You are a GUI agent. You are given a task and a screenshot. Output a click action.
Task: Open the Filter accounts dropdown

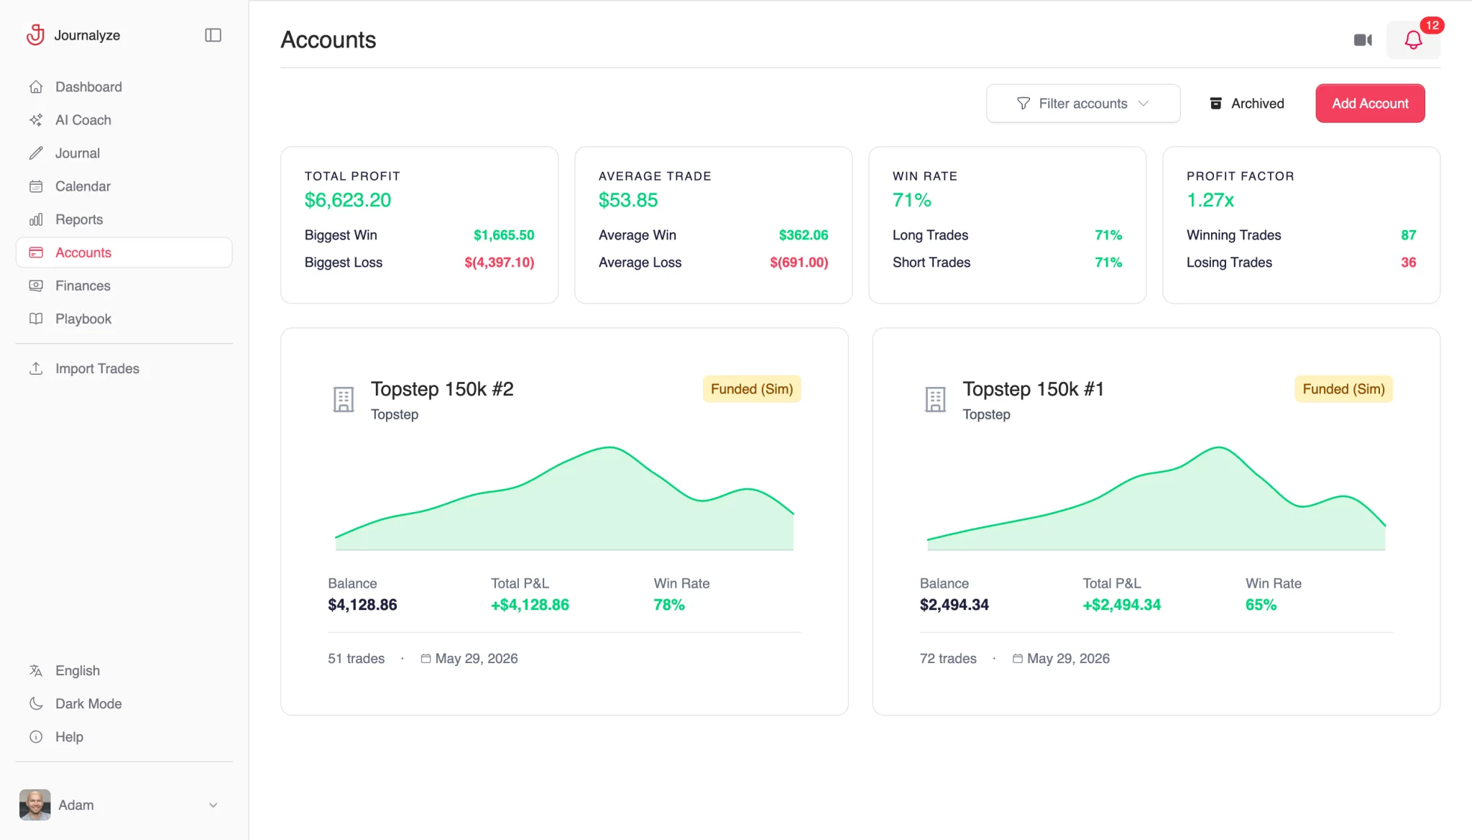pyautogui.click(x=1083, y=104)
